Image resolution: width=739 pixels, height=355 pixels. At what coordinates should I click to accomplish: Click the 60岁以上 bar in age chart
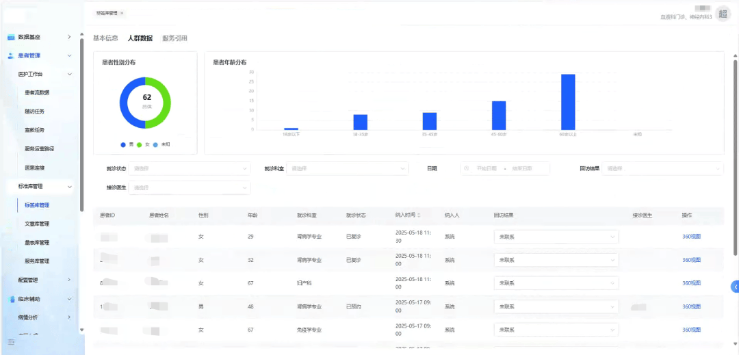(x=568, y=103)
